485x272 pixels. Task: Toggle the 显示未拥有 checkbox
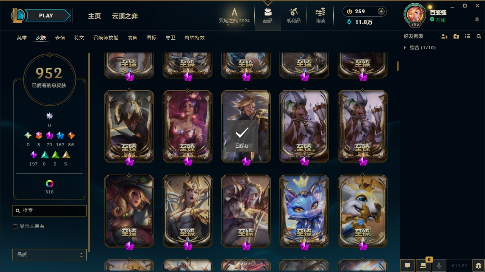[x=15, y=226]
